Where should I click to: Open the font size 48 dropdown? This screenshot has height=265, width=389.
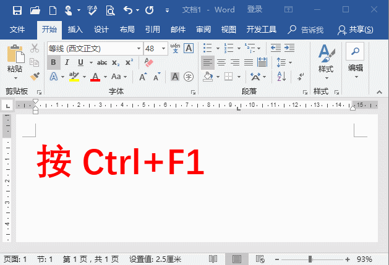pyautogui.click(x=163, y=48)
